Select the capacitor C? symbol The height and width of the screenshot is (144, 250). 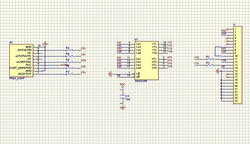point(123,96)
